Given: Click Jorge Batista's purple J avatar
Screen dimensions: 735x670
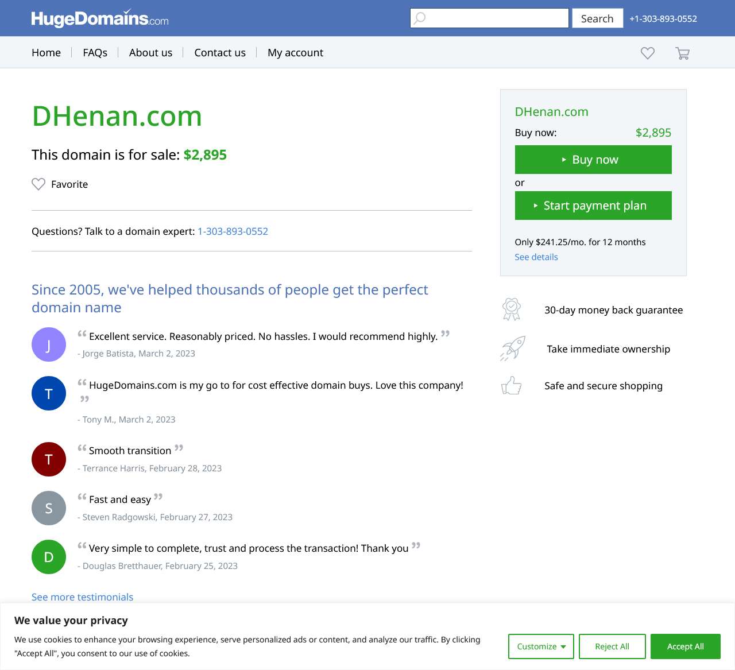Looking at the screenshot, I should click(x=49, y=344).
